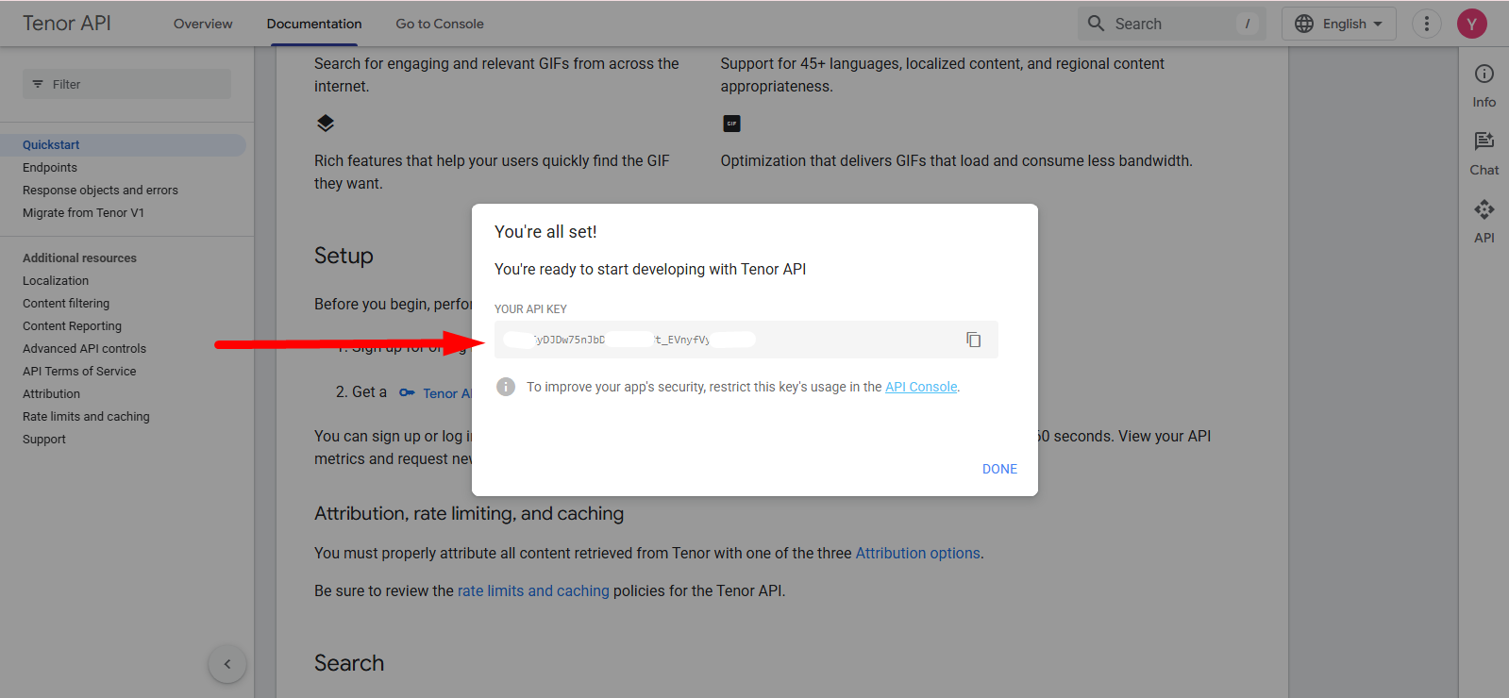Select Endpoints in the sidebar
Image resolution: width=1509 pixels, height=698 pixels.
(x=50, y=167)
